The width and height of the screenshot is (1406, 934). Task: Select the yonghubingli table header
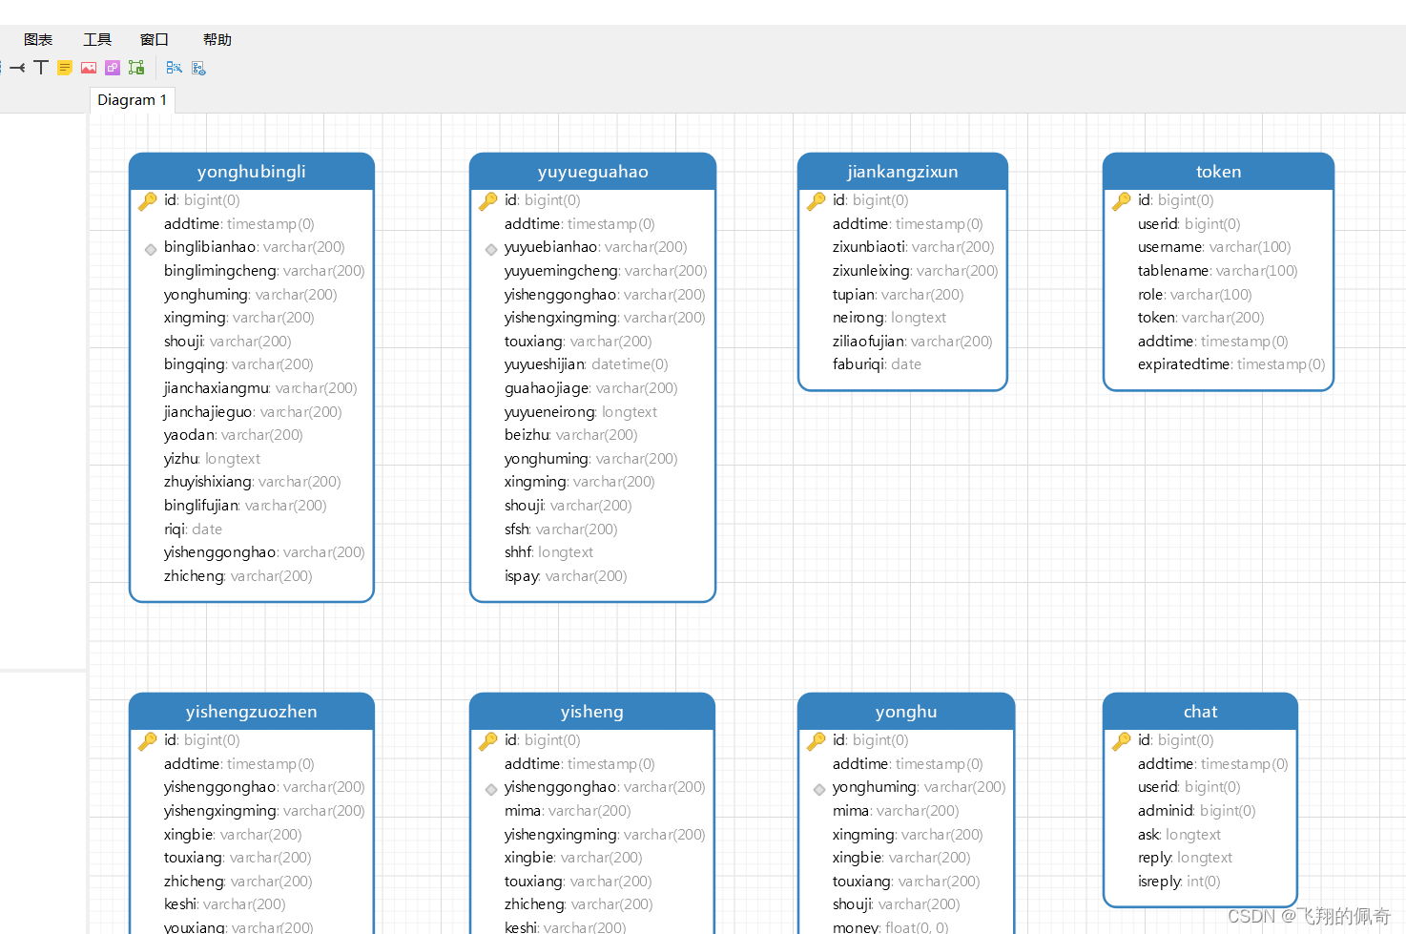[x=252, y=172]
